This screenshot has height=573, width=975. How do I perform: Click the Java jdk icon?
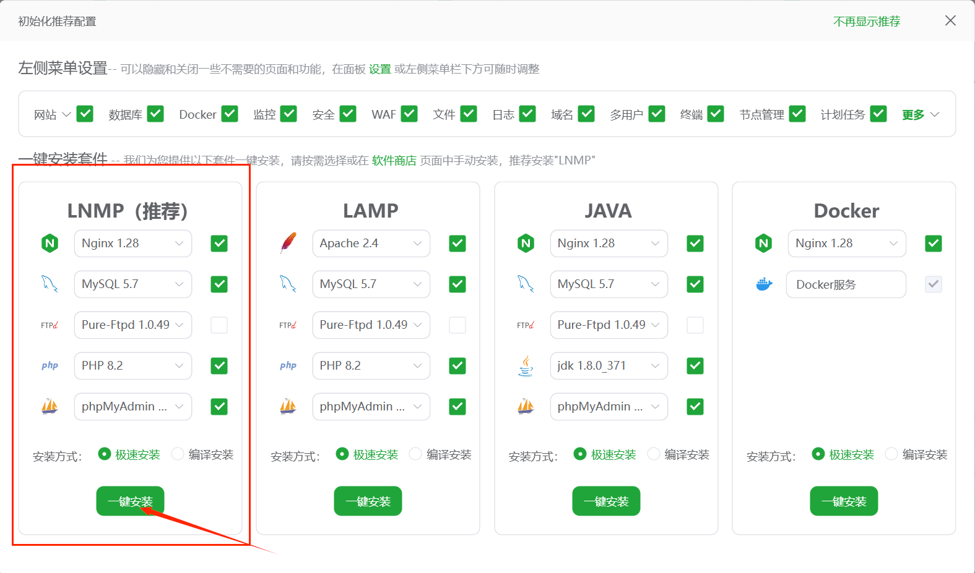pos(526,366)
